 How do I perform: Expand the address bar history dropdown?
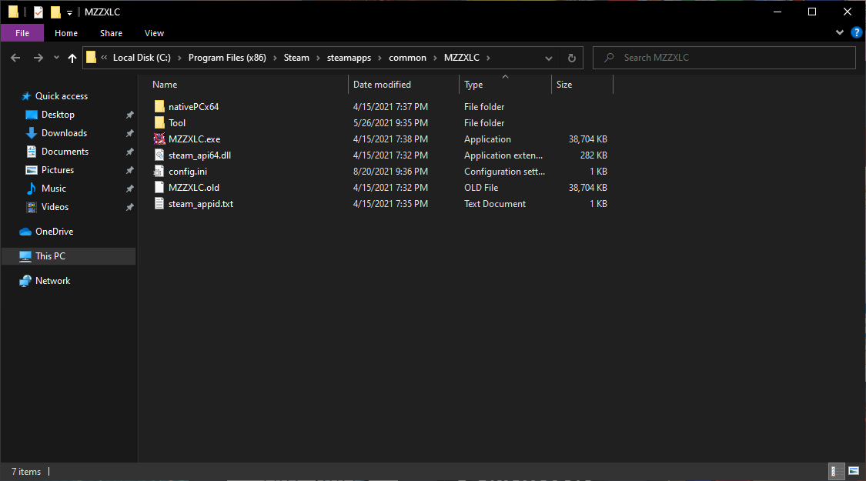click(548, 58)
